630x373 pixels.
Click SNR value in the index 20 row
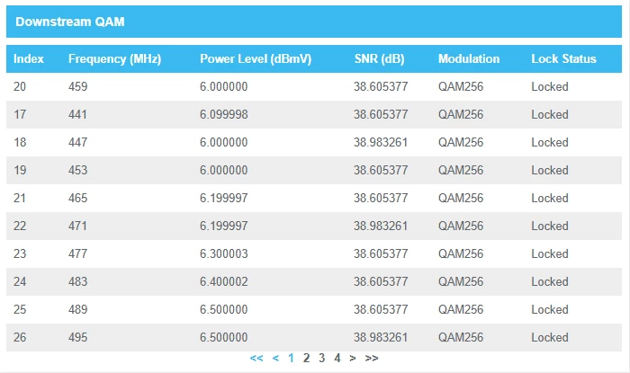(x=381, y=86)
